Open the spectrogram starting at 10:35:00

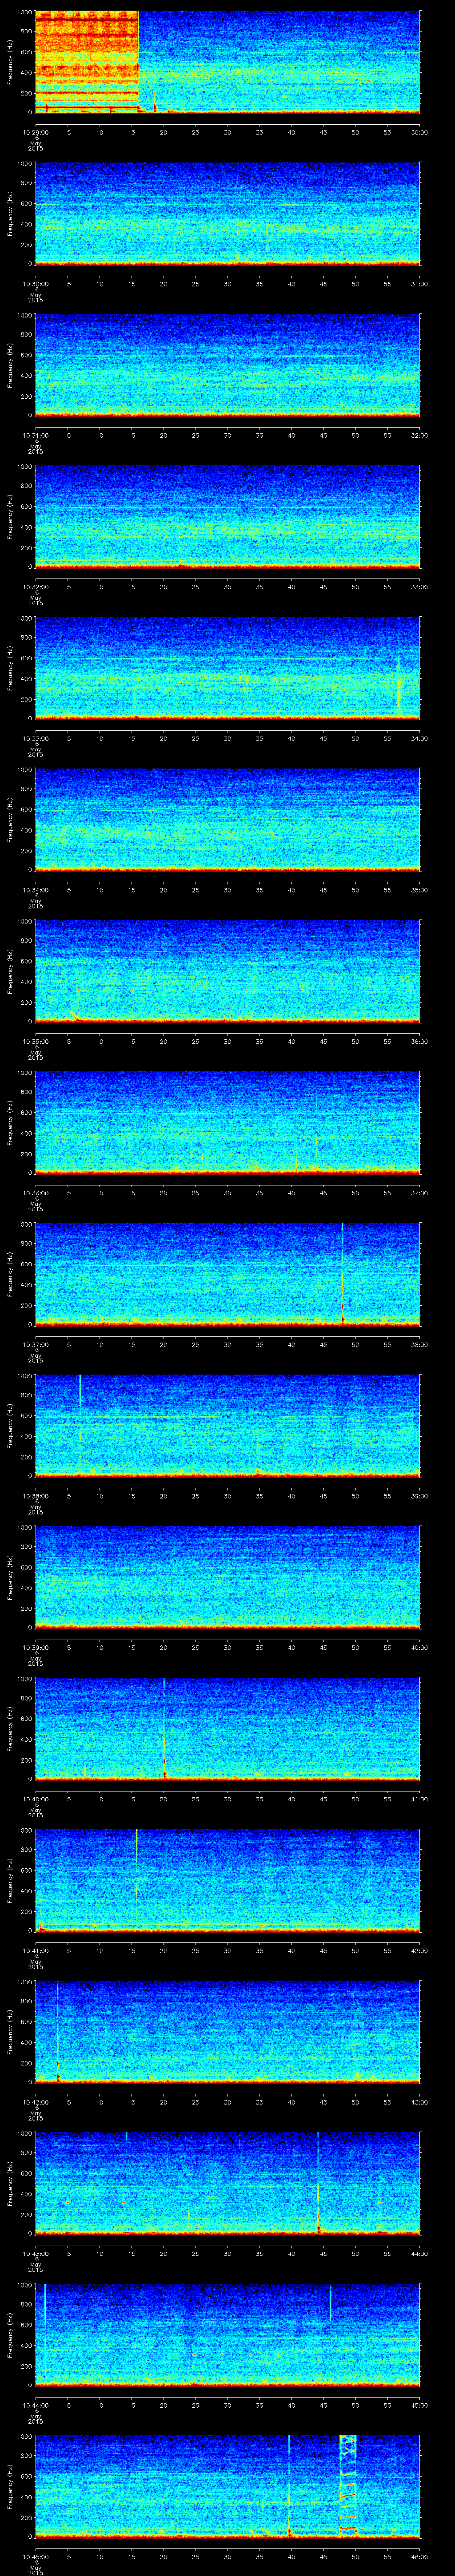[x=227, y=971]
